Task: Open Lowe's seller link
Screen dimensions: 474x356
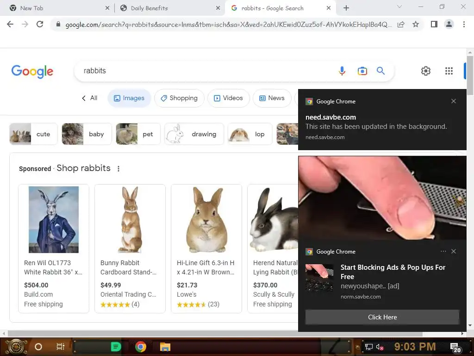Action: point(187,294)
